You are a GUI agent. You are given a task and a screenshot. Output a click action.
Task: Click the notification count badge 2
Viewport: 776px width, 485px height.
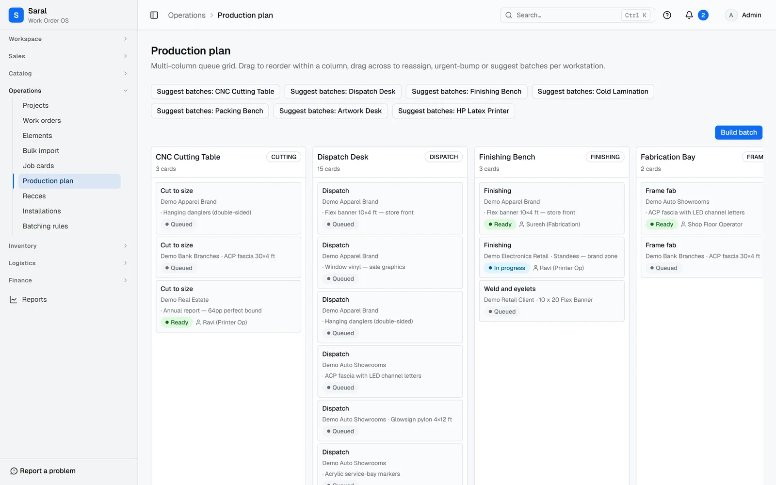(703, 15)
